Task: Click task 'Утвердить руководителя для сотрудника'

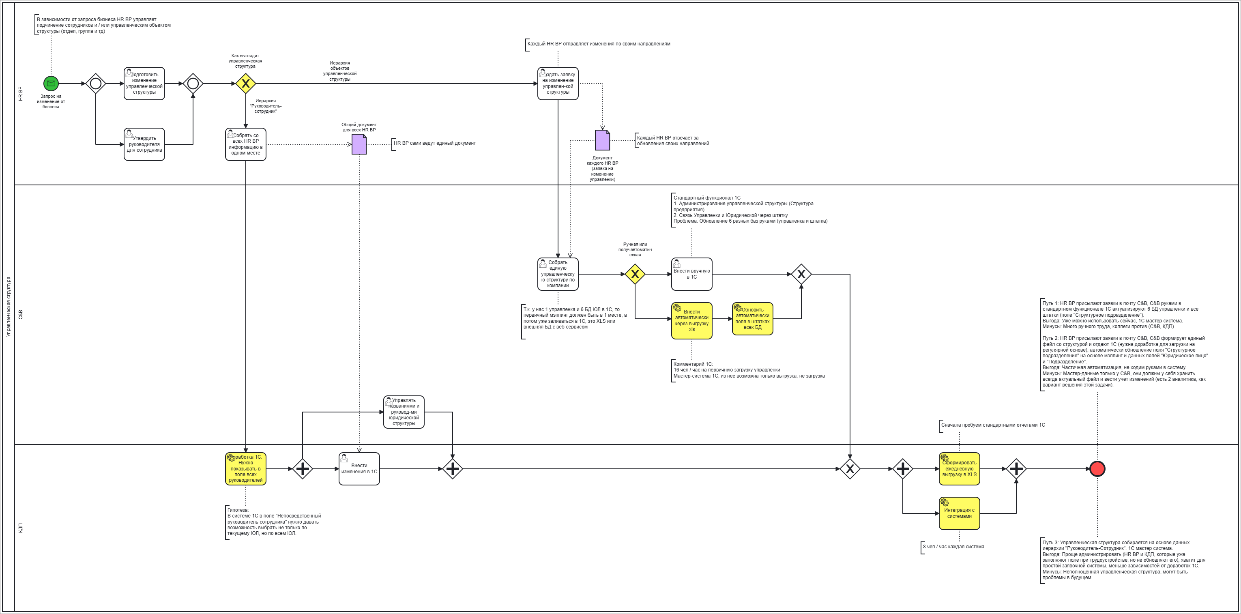Action: tap(144, 144)
